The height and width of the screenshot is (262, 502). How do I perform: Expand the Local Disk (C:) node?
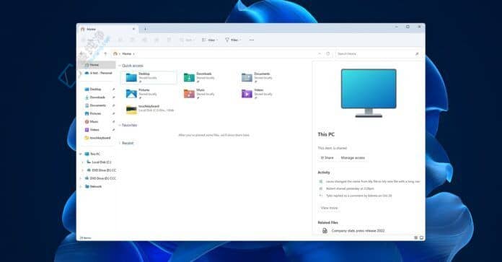[x=83, y=162]
